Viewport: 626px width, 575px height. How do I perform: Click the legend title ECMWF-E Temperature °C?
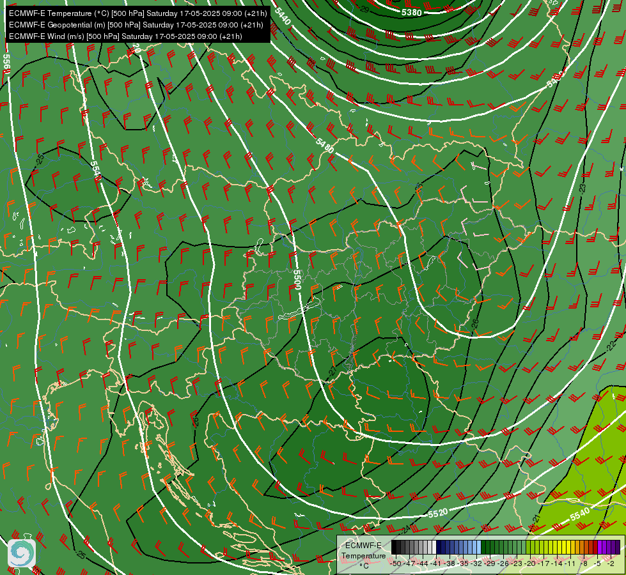tap(363, 555)
